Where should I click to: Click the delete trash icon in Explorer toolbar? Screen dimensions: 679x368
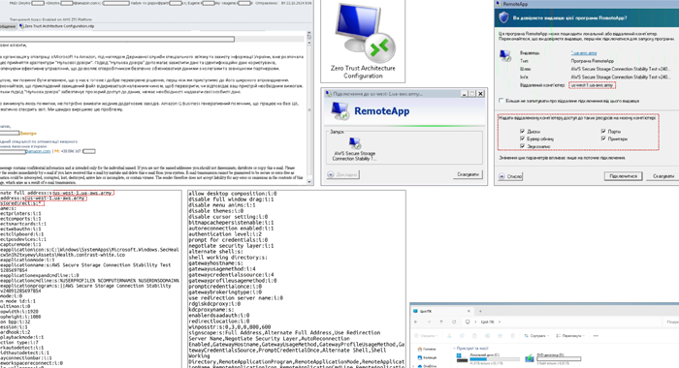coord(513,336)
